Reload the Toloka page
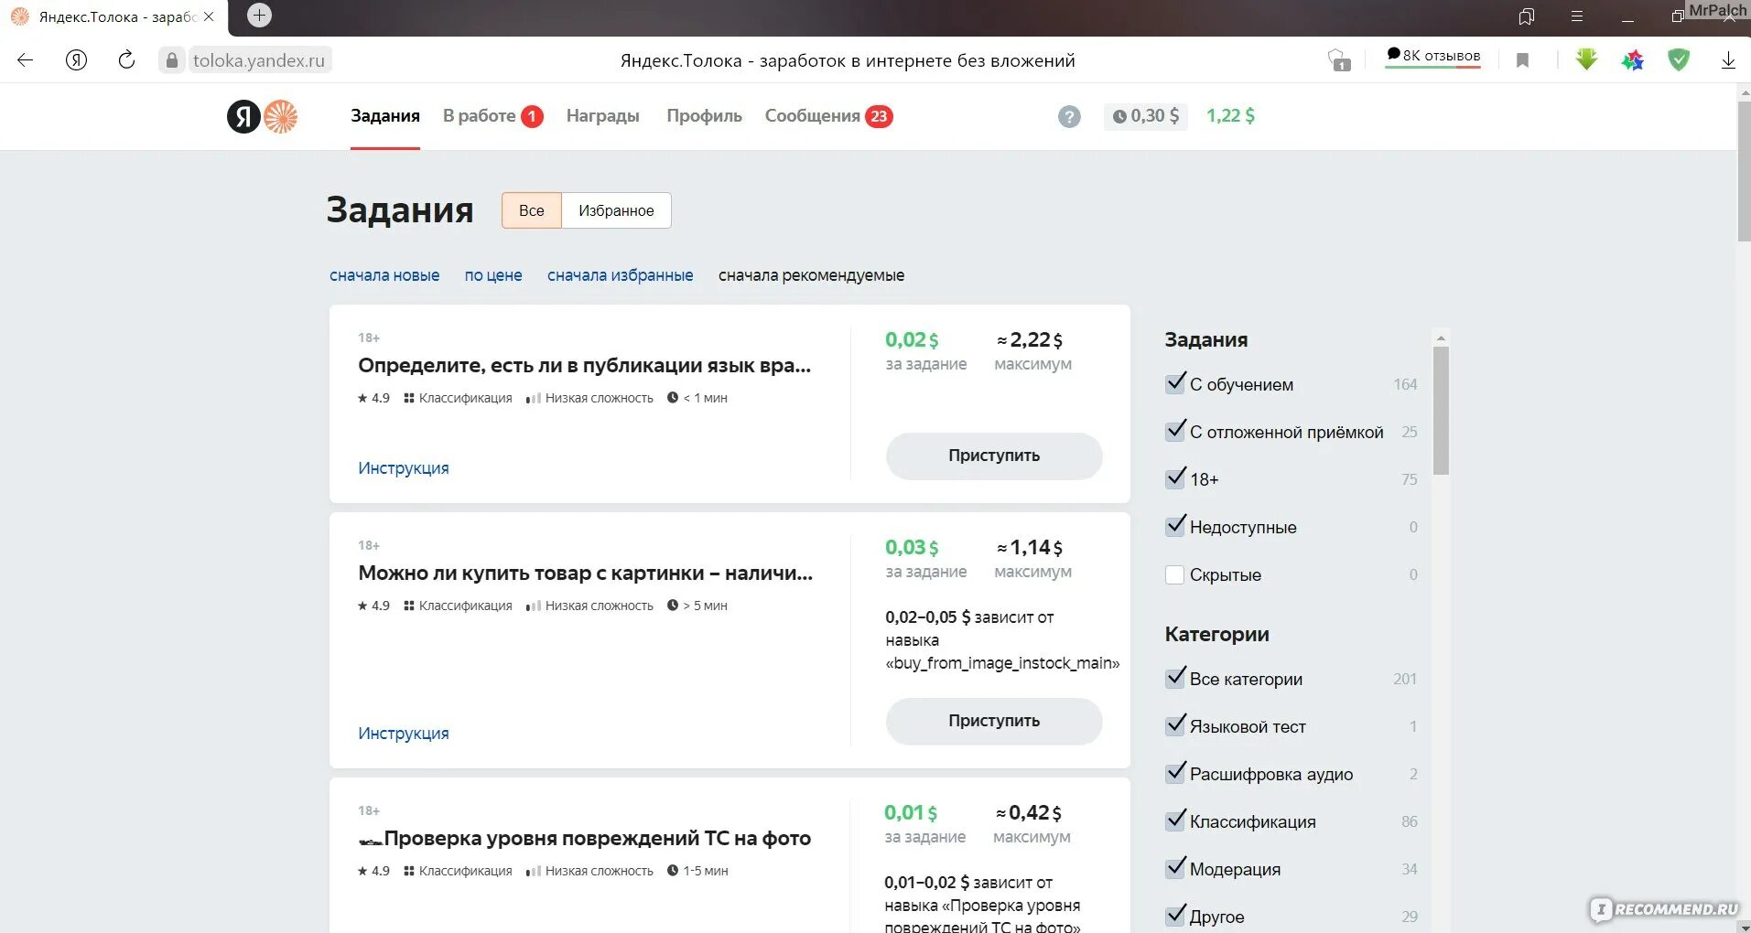Image resolution: width=1751 pixels, height=933 pixels. pos(126,60)
